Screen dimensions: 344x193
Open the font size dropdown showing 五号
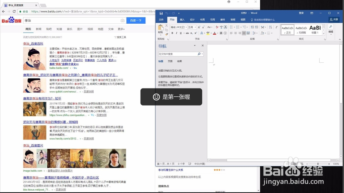[195, 27]
